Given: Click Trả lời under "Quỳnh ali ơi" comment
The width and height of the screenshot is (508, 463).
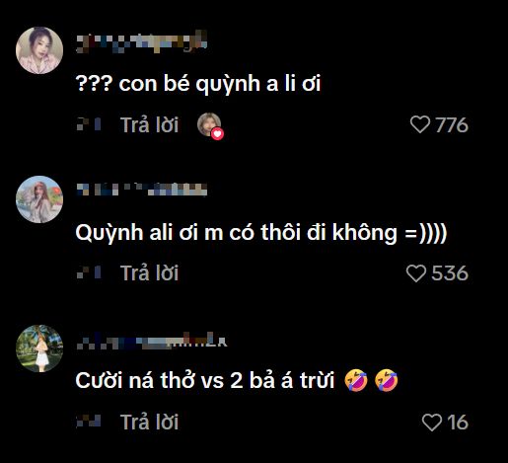Looking at the screenshot, I should [150, 273].
